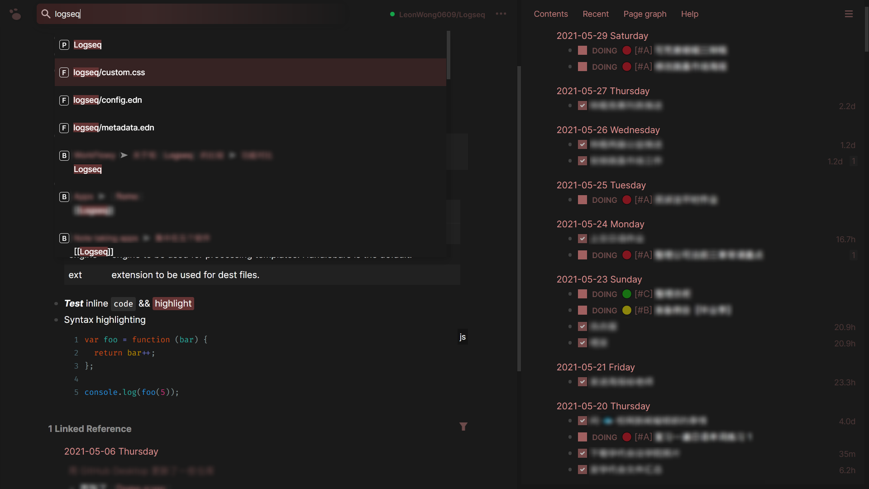This screenshot has height=489, width=869.
Task: Click the F file icon beside logseq/custom.css
Action: coord(64,72)
